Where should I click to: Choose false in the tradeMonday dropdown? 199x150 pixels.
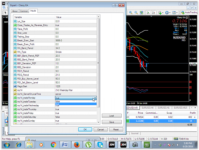76,101
